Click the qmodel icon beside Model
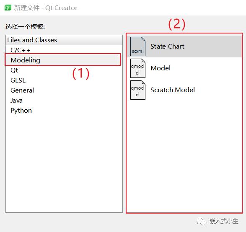This screenshot has width=246, height=232. click(x=138, y=68)
